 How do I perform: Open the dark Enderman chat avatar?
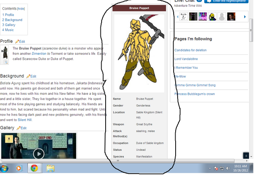click(x=193, y=16)
